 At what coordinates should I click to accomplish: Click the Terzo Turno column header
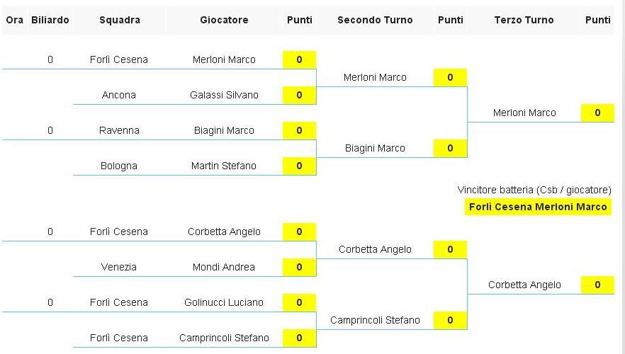tap(524, 20)
